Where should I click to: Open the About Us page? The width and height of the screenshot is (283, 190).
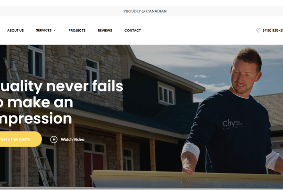(x=16, y=31)
